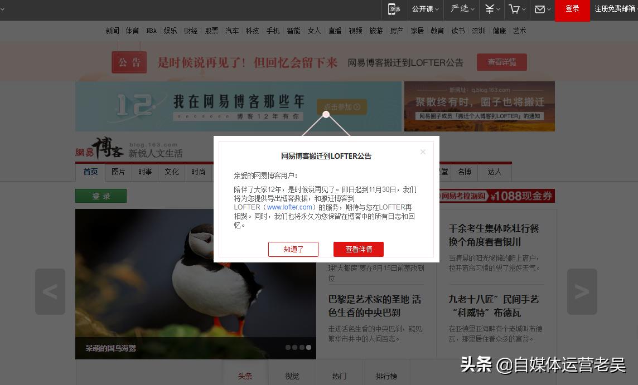Switch to the 图片 tab

(x=118, y=172)
